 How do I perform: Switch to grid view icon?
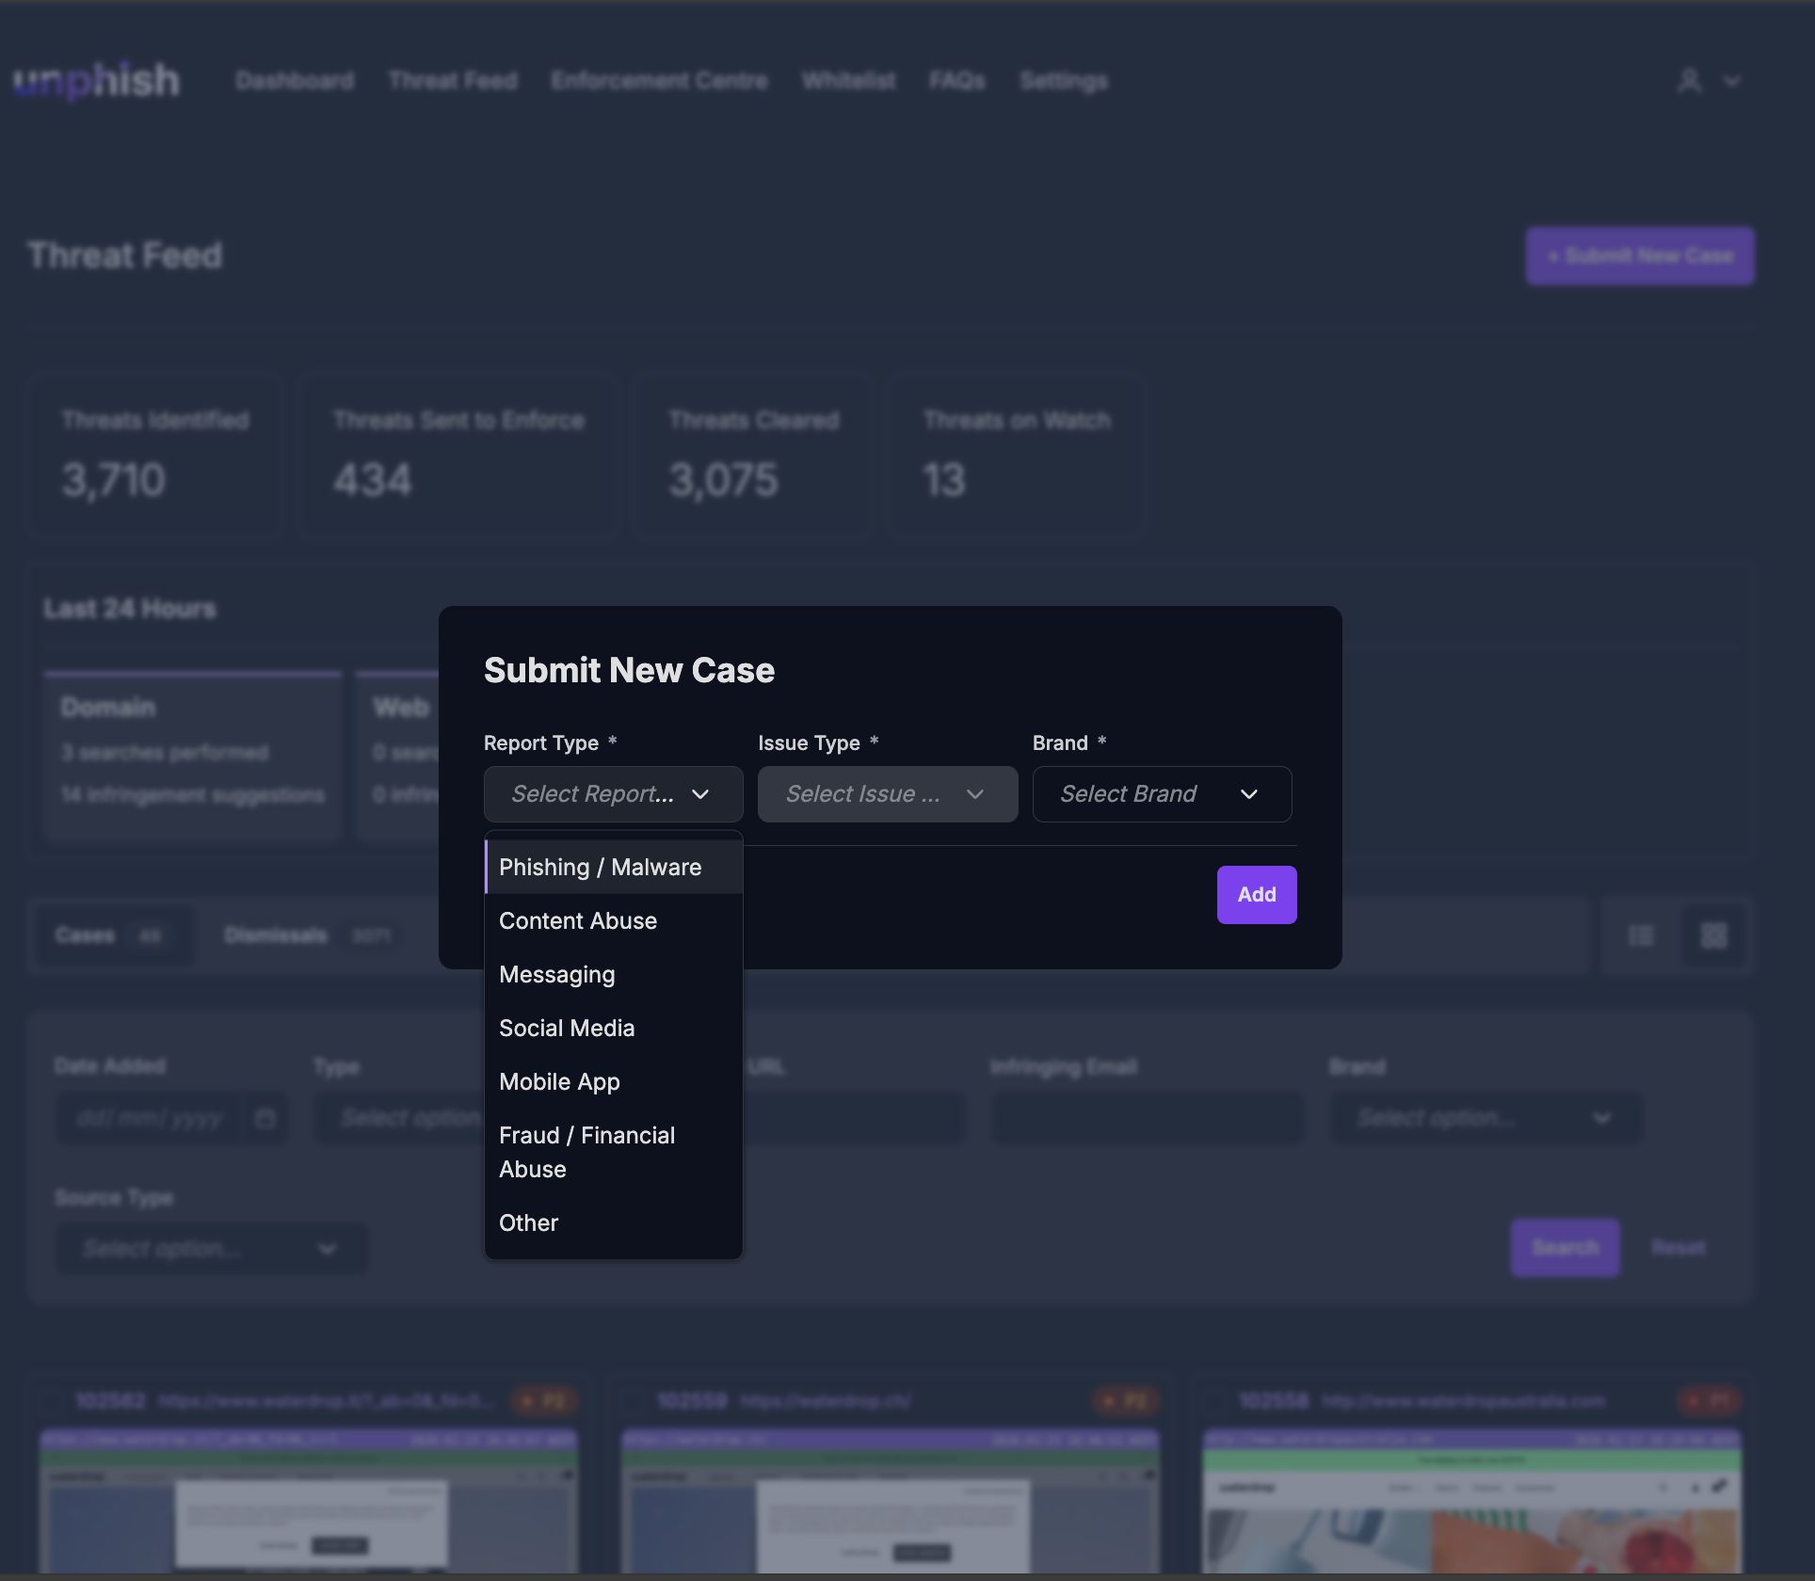1713,935
